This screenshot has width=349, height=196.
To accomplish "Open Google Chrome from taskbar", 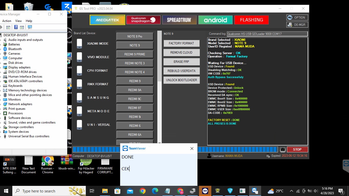I will [143, 191].
